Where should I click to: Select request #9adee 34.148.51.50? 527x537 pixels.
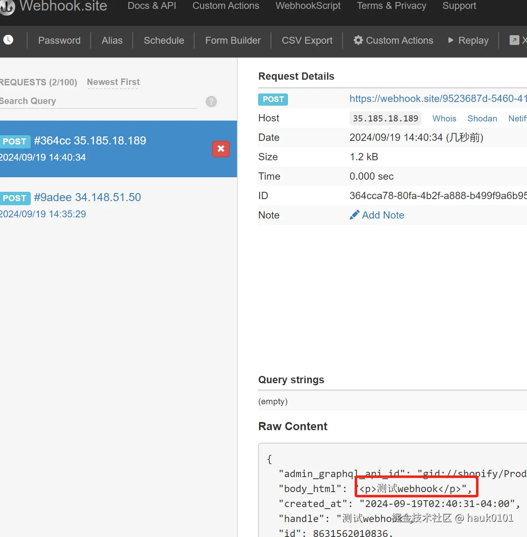coord(119,206)
